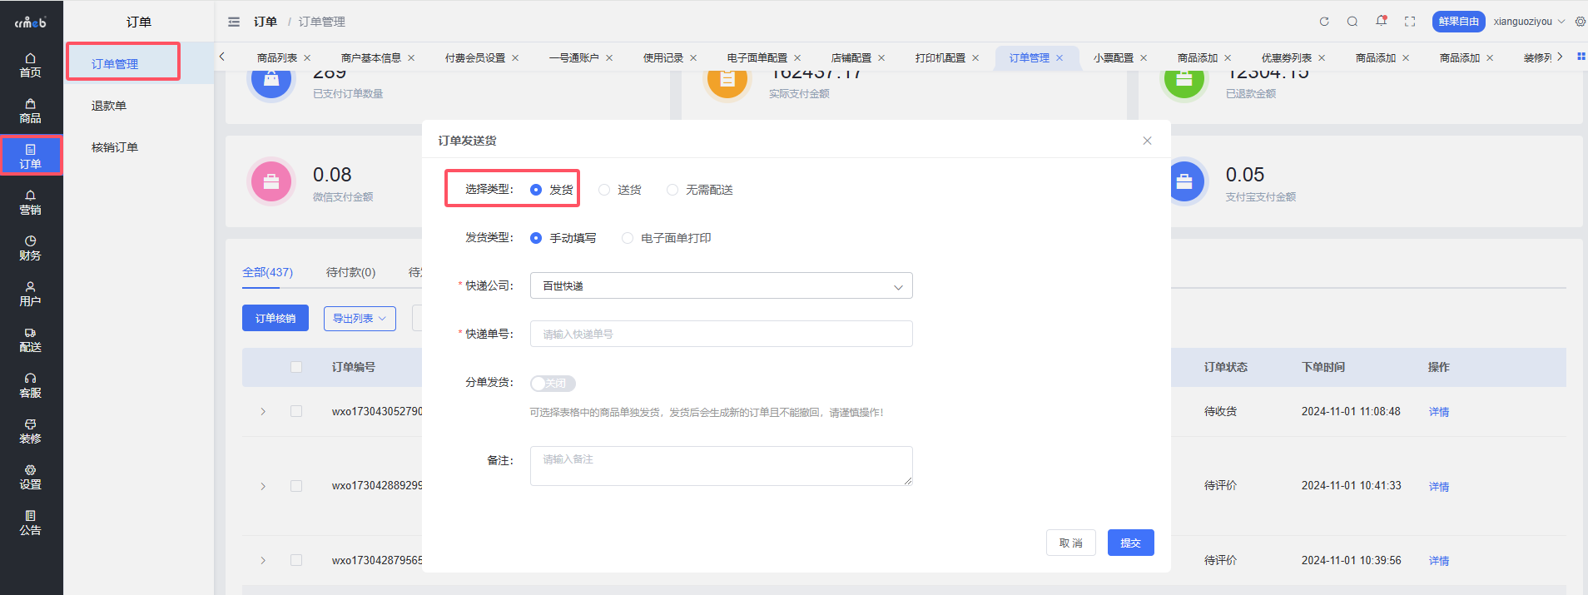Go to 财务 in left sidebar

point(31,248)
